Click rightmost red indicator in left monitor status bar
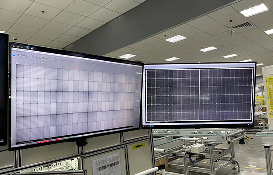Screen dimensions: 273x175 tap(57, 140)
